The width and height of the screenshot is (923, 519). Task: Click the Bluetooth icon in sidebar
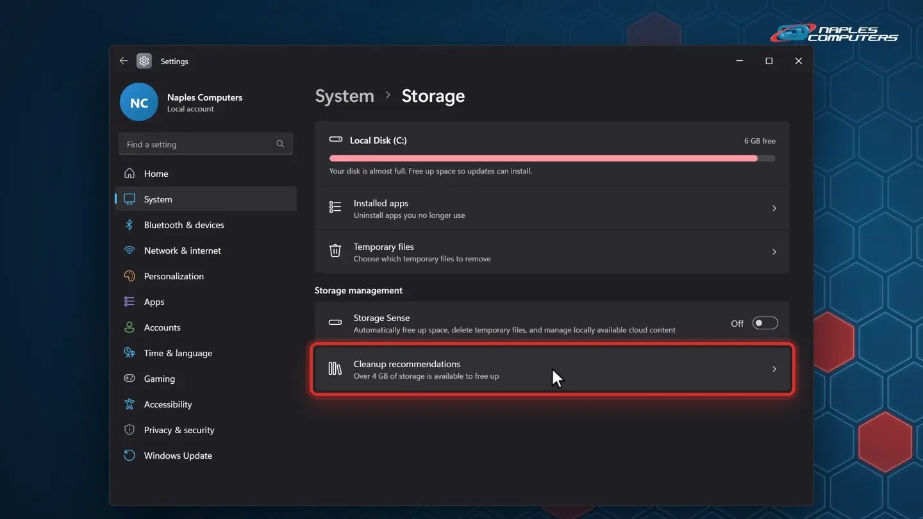tap(129, 225)
